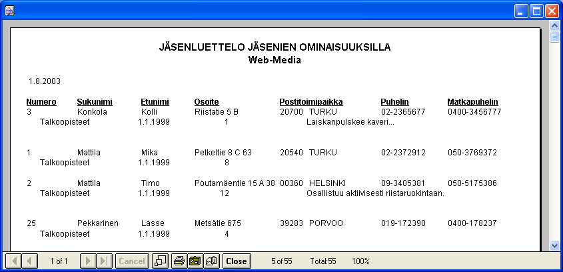Click the '5 of 55' record counter
Image resolution: width=563 pixels, height=272 pixels.
[282, 261]
